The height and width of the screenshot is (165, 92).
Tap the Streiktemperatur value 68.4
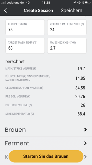81,114
